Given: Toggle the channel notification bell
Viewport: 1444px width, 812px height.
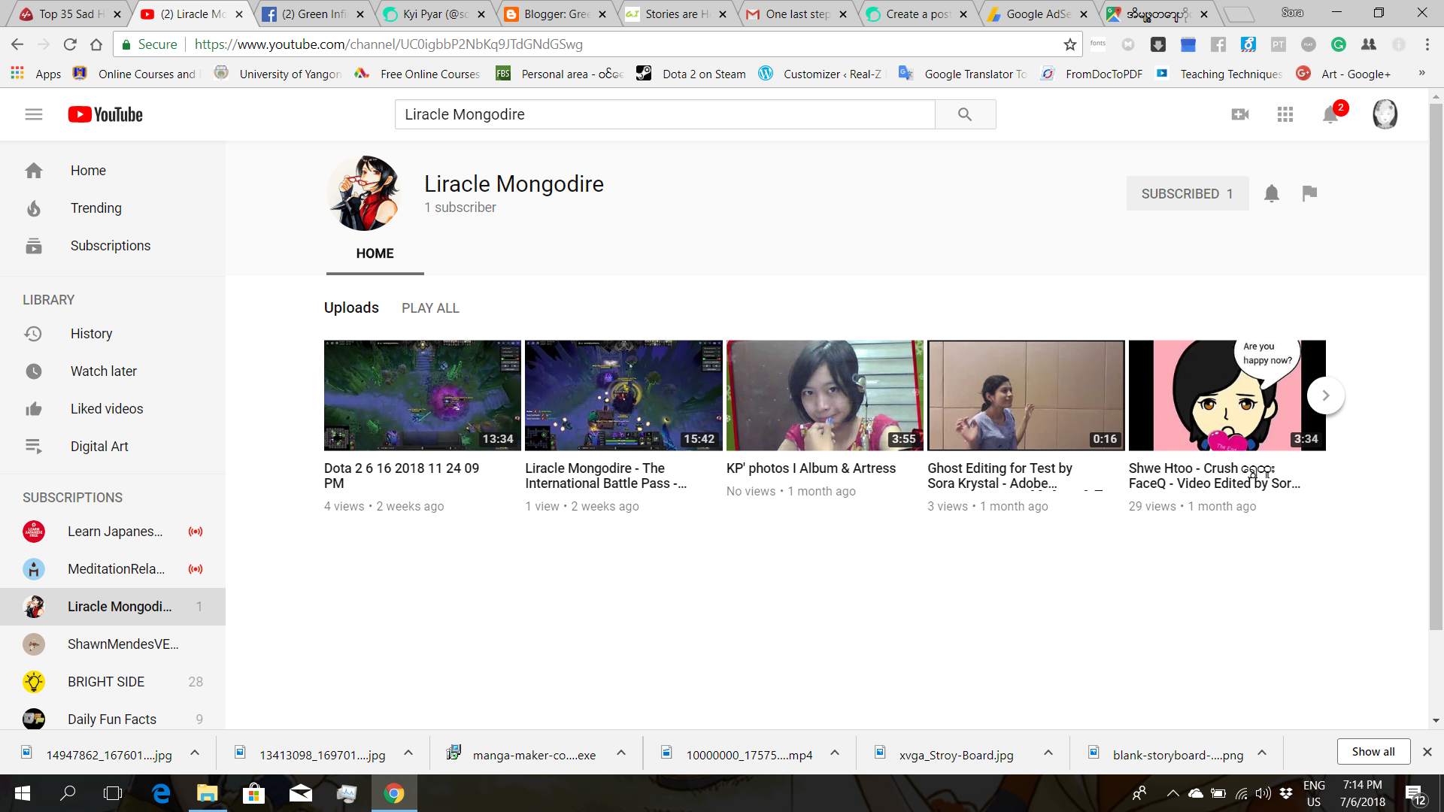Looking at the screenshot, I should pyautogui.click(x=1272, y=193).
